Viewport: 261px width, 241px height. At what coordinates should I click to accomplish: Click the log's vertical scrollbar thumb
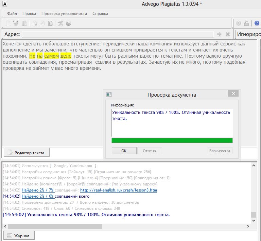pos(254,215)
